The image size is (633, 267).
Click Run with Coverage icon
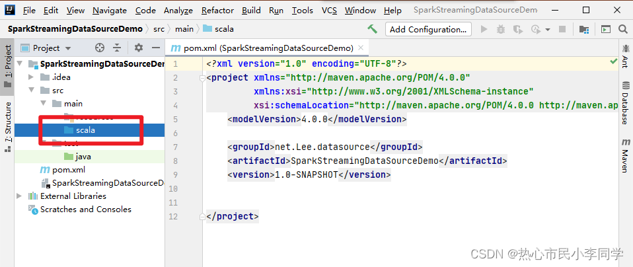[517, 29]
